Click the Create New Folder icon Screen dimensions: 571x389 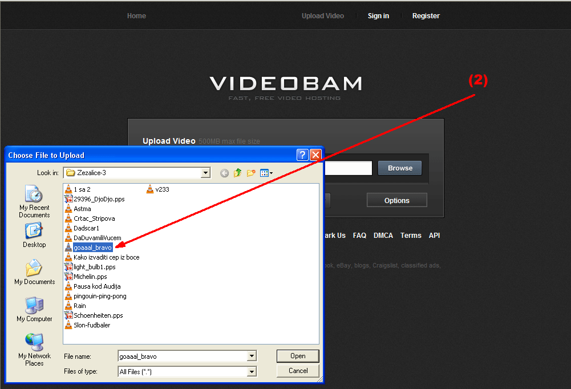point(251,173)
